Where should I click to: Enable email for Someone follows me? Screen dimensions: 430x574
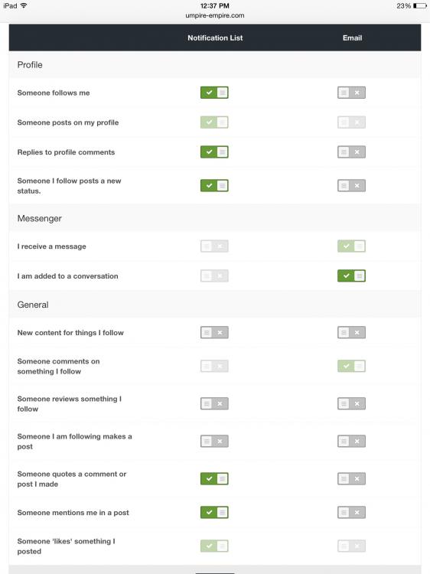click(x=351, y=93)
